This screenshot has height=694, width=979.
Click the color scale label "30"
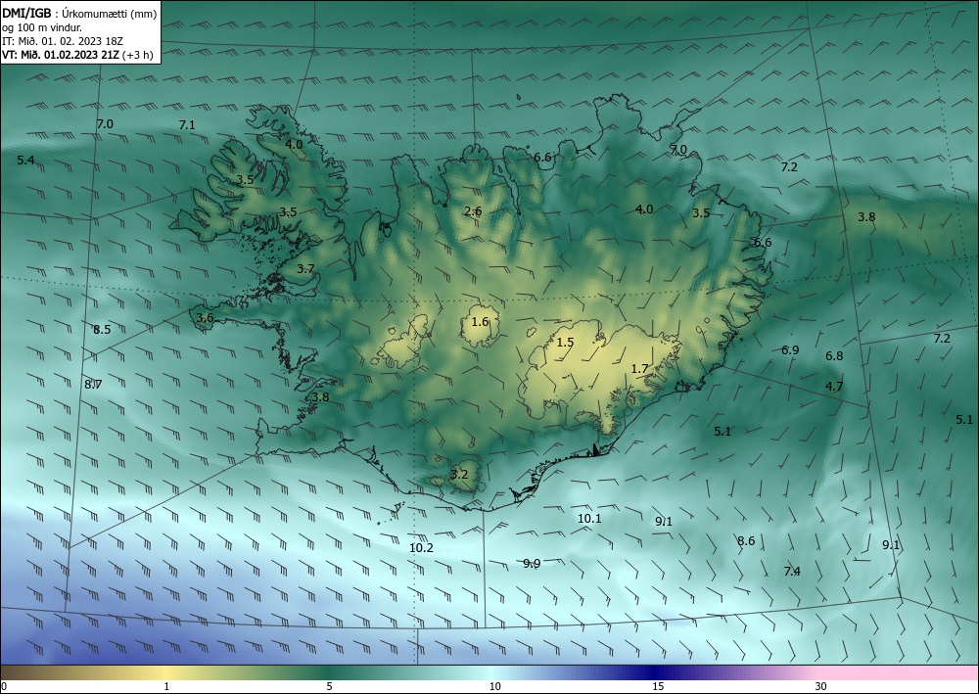click(821, 687)
